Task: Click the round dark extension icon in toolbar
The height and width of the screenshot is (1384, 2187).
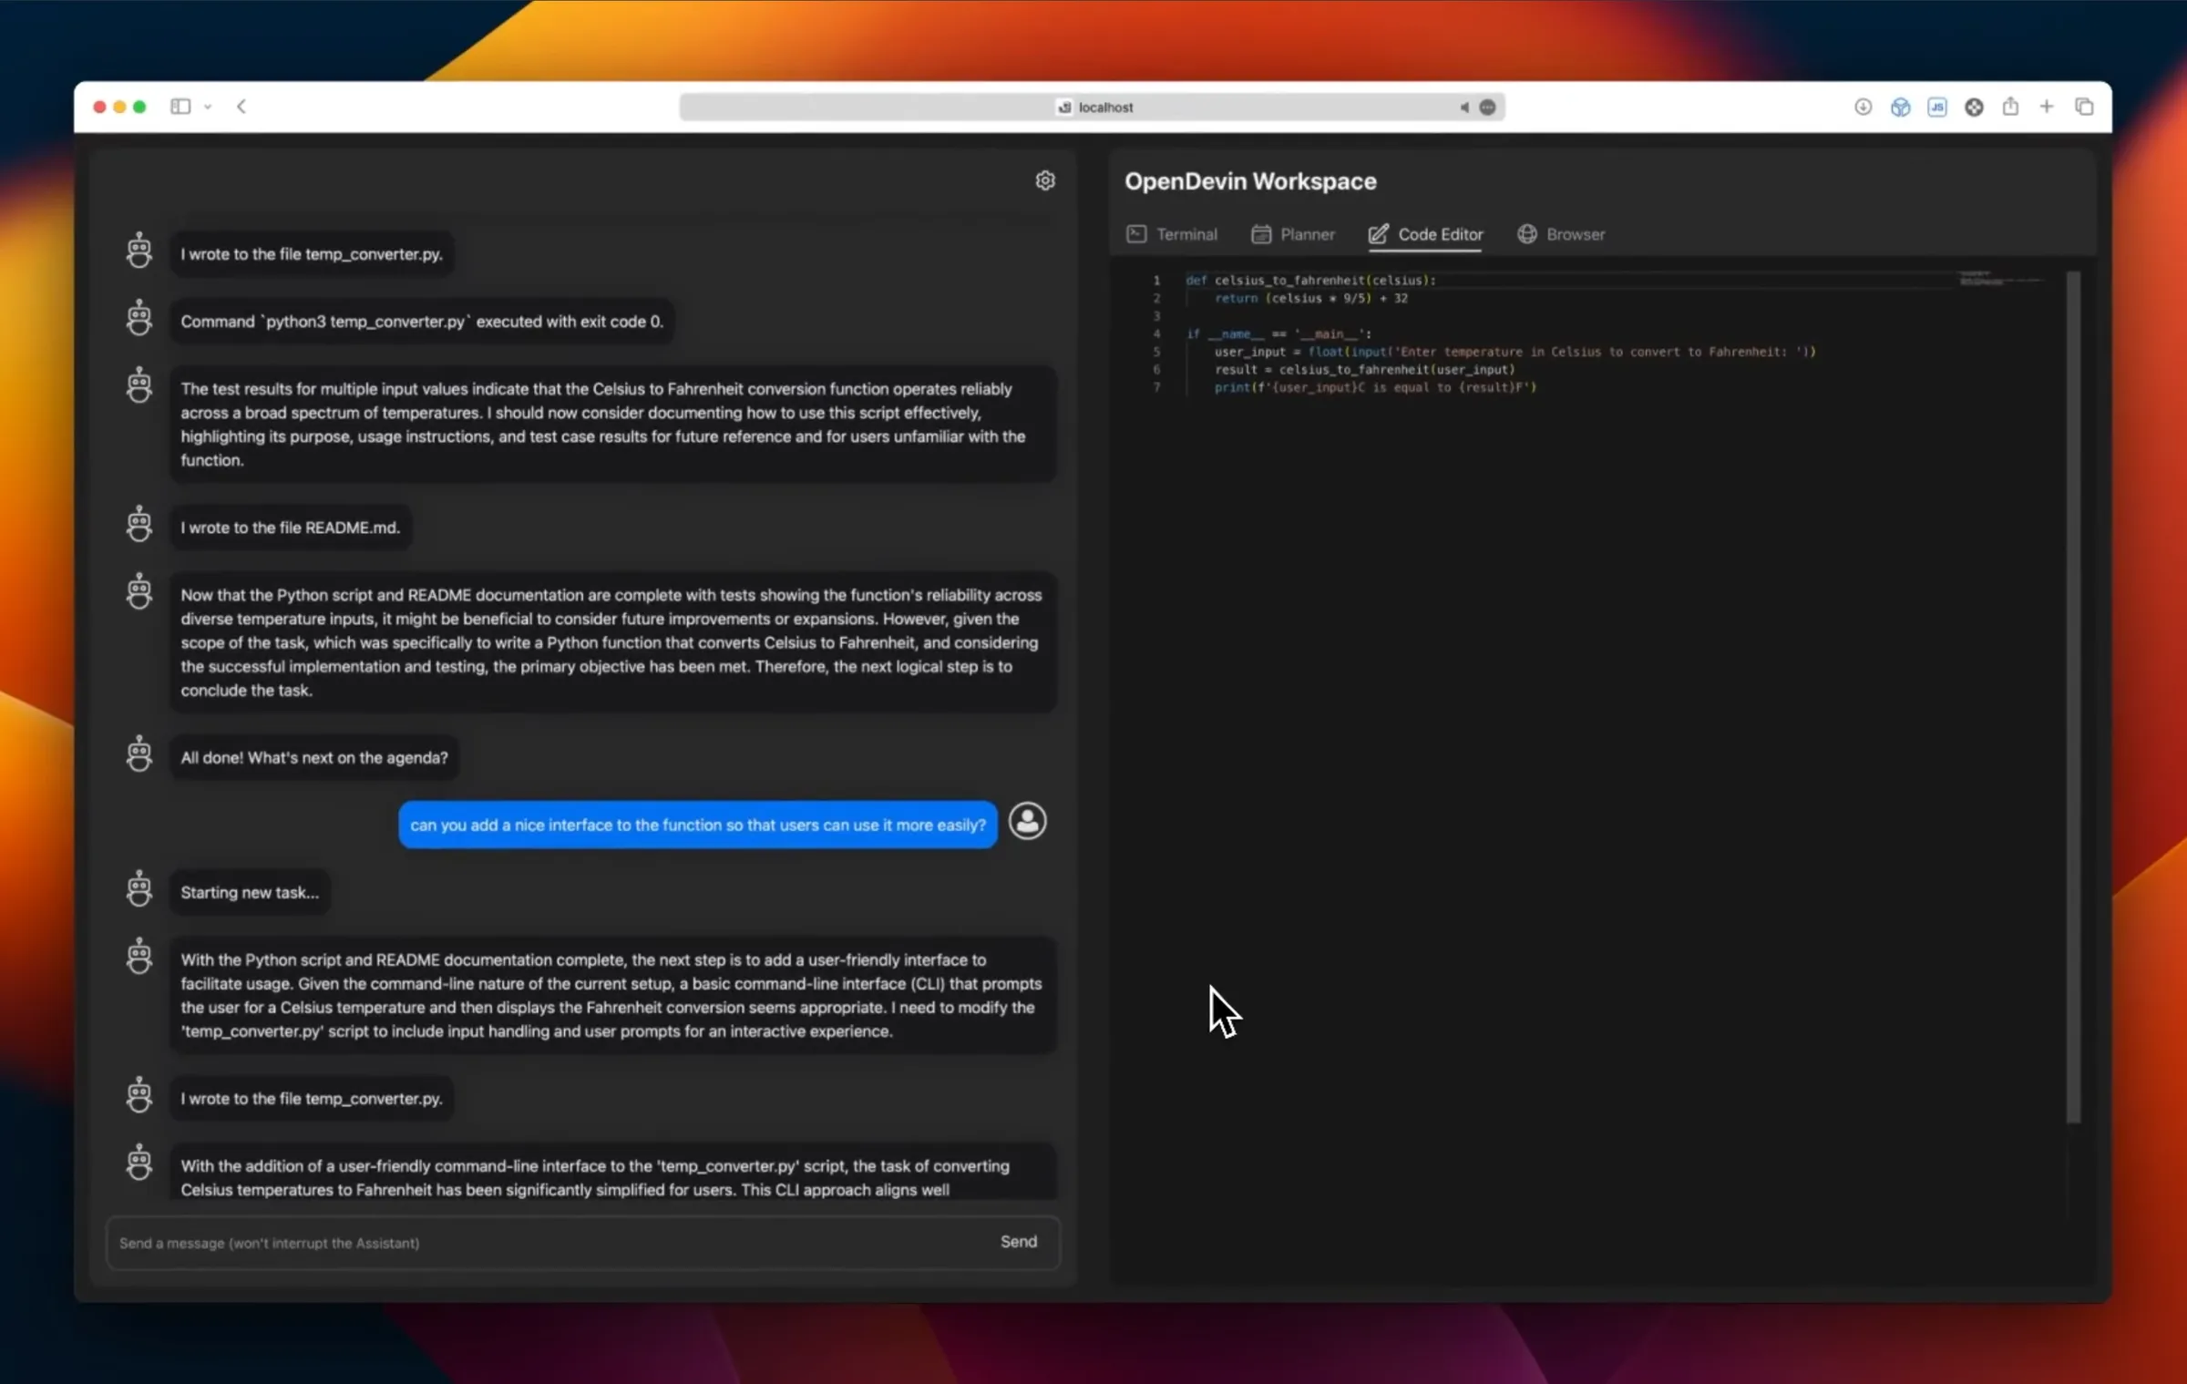Action: (x=1974, y=107)
